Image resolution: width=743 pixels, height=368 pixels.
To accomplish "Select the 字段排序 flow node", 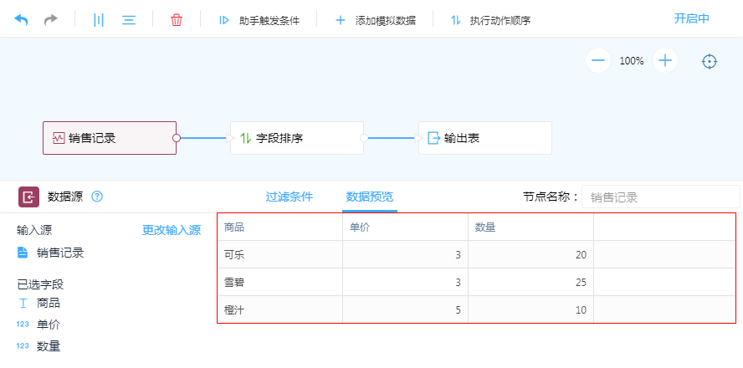I will coord(296,138).
